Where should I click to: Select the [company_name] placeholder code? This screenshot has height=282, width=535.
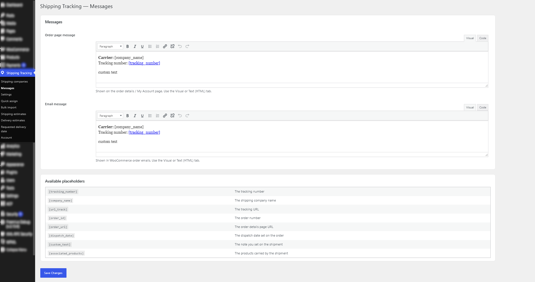[60, 201]
